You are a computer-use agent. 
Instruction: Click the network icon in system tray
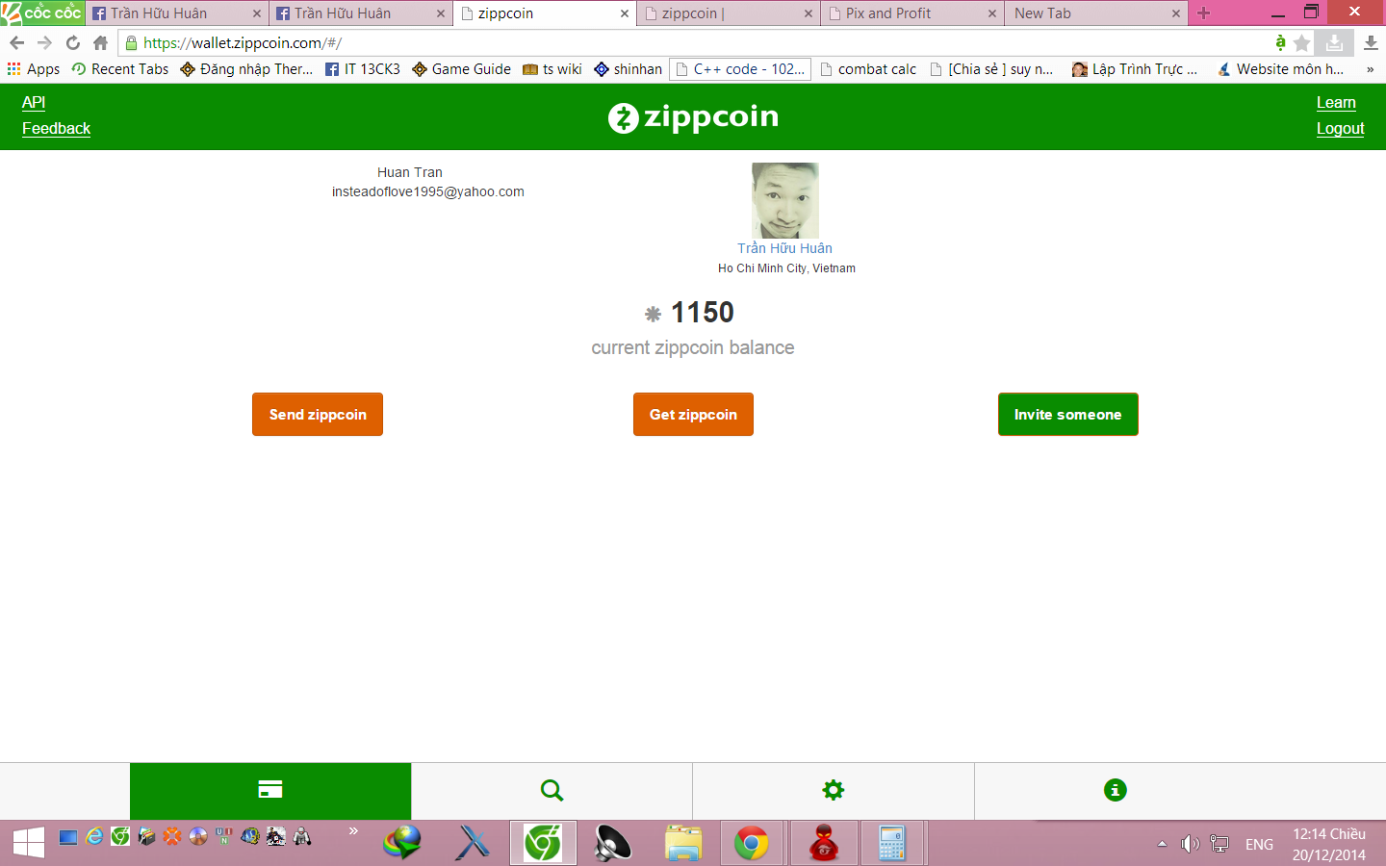pos(1219,844)
